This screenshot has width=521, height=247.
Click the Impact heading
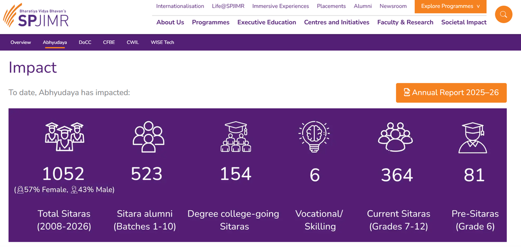tap(33, 68)
